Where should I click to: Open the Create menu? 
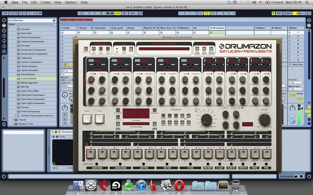click(46, 3)
